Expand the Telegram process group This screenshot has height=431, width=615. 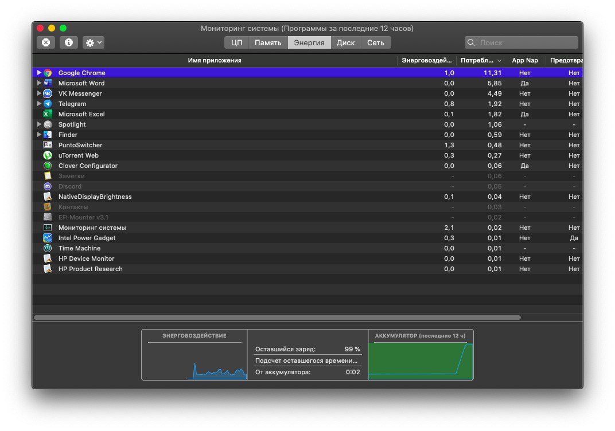pyautogui.click(x=39, y=103)
